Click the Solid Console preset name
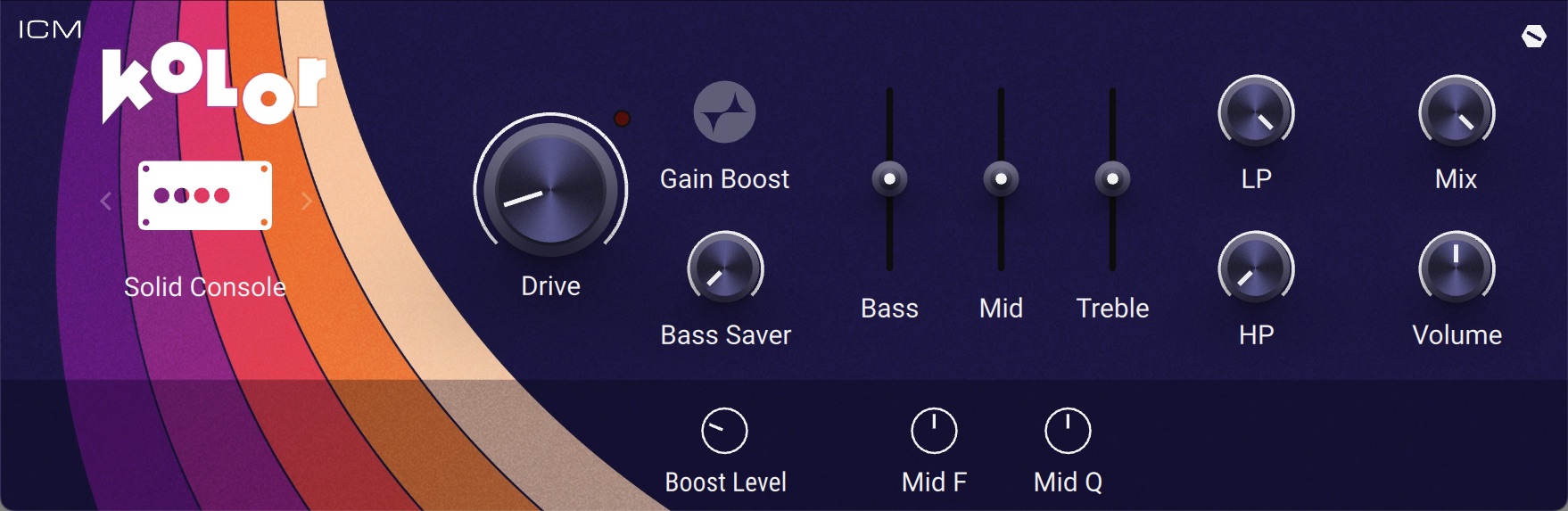This screenshot has width=1568, height=511. pos(205,287)
